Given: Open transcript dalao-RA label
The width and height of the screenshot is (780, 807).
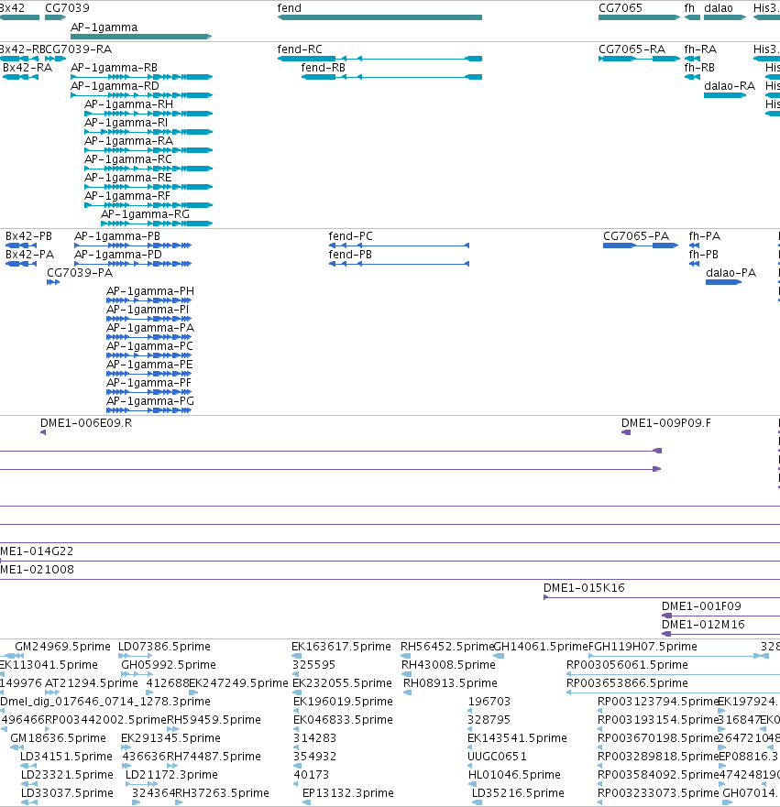Looking at the screenshot, I should (730, 86).
